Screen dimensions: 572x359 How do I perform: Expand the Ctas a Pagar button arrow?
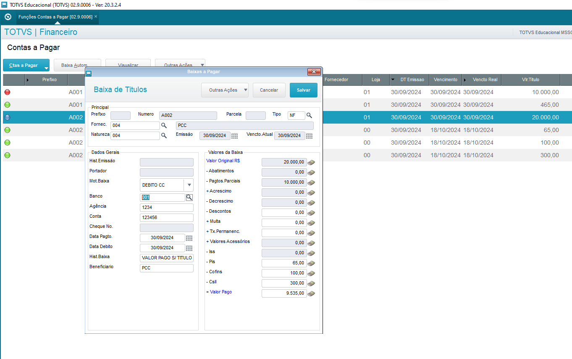tap(46, 67)
